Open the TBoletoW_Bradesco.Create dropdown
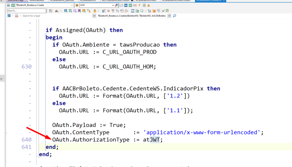292x167 pixels. pyautogui.click(x=72, y=5)
